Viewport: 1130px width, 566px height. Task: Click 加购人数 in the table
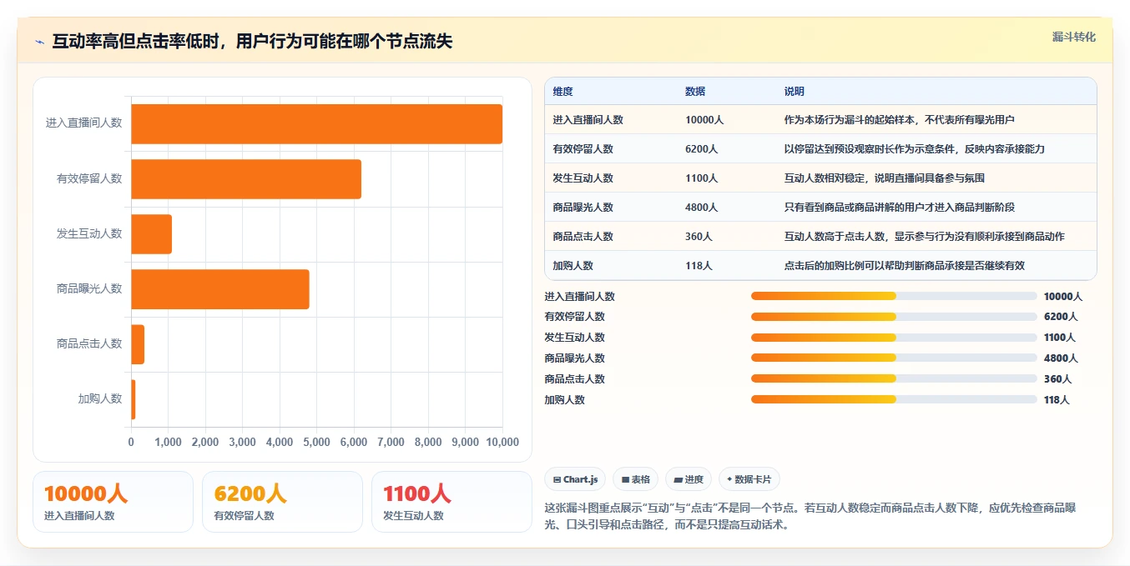(573, 266)
